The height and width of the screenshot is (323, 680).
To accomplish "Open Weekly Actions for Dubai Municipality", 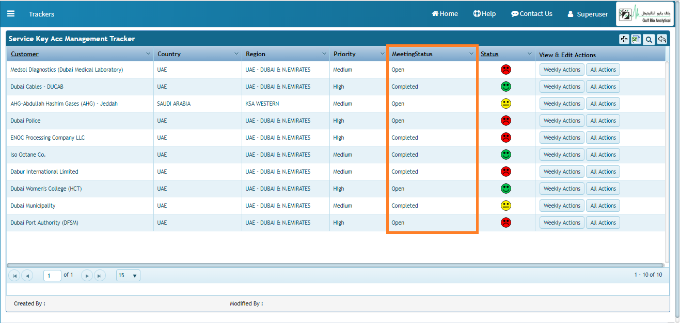I will 562,206.
